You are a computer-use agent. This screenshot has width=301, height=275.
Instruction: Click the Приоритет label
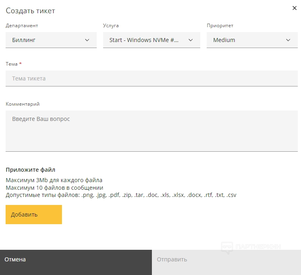pyautogui.click(x=220, y=26)
